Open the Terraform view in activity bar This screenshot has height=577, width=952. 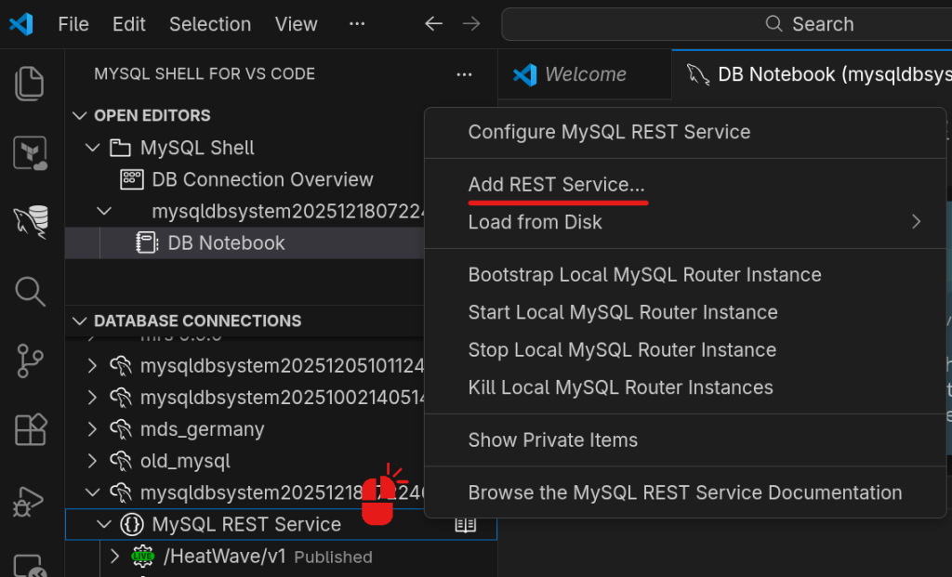pyautogui.click(x=30, y=152)
